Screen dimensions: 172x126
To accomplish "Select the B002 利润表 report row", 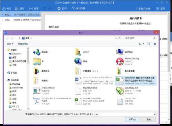I will [21, 20].
